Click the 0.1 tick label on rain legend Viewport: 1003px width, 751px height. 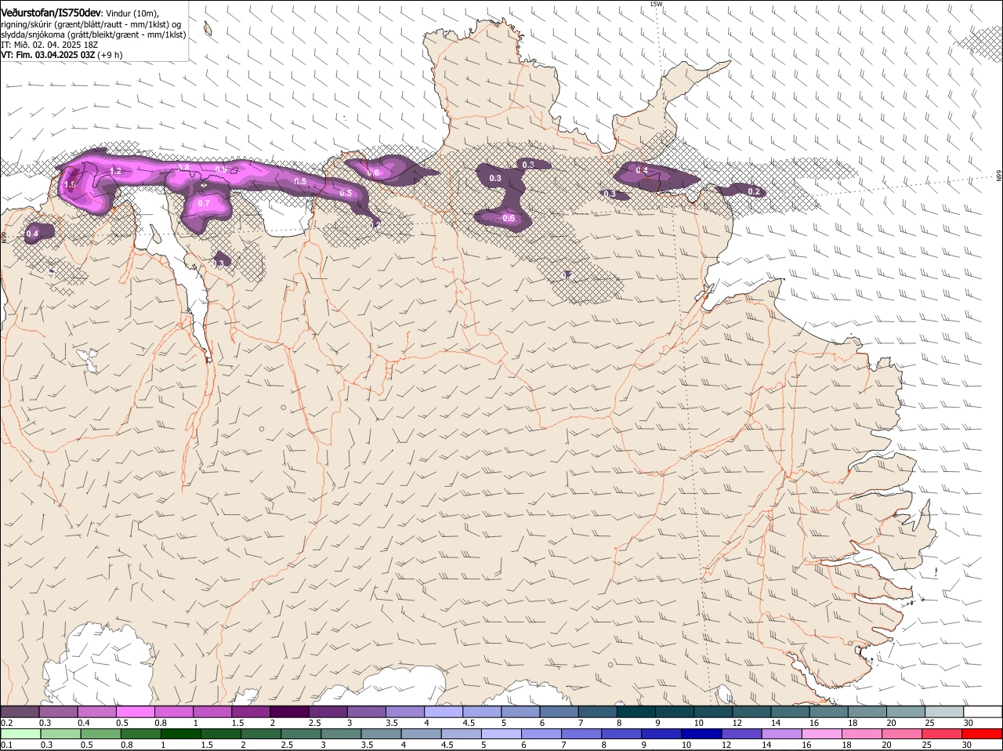coord(6,745)
